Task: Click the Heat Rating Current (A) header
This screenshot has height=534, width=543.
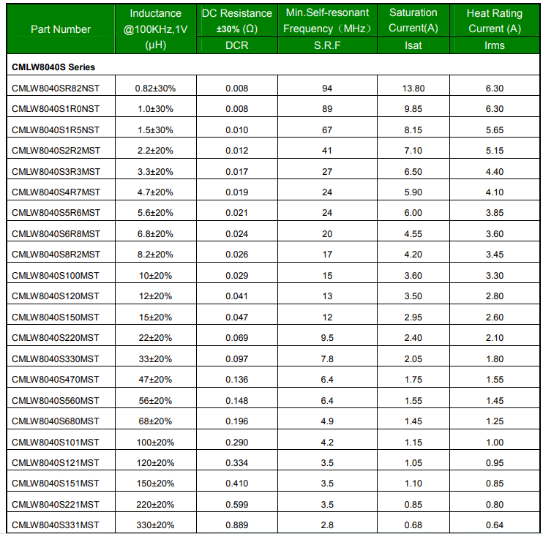Action: coord(495,20)
